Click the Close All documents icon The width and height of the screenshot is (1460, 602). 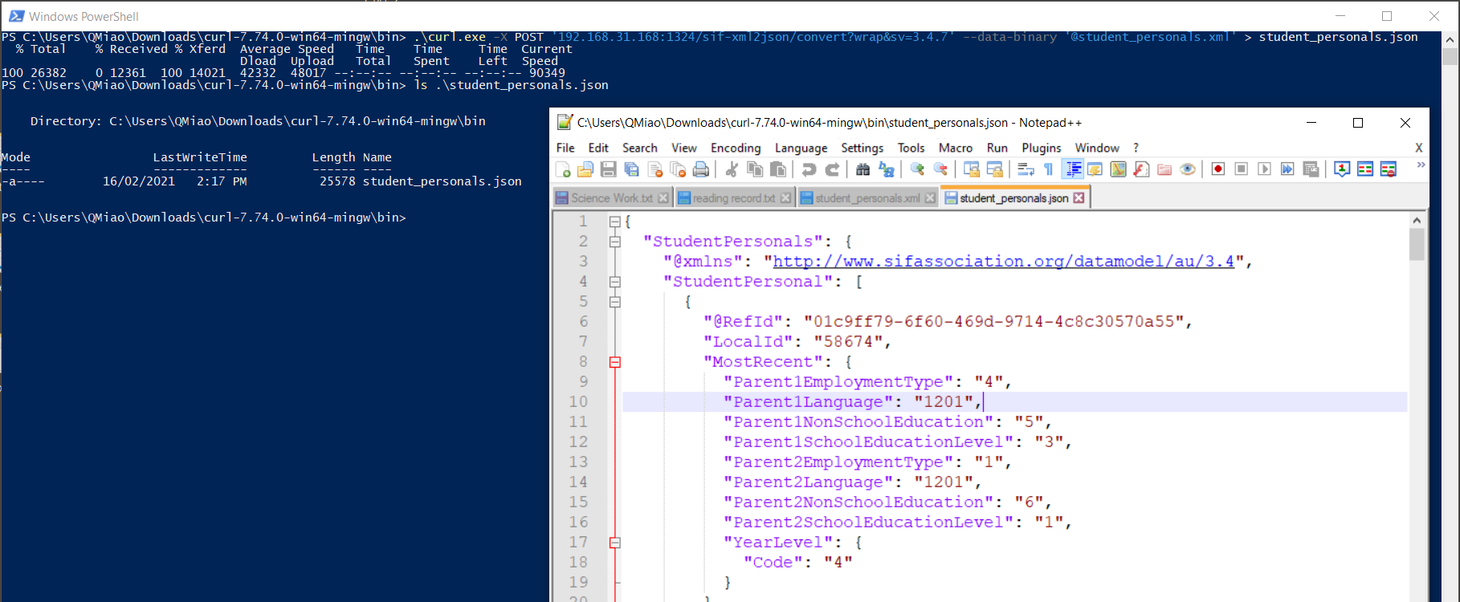click(679, 169)
